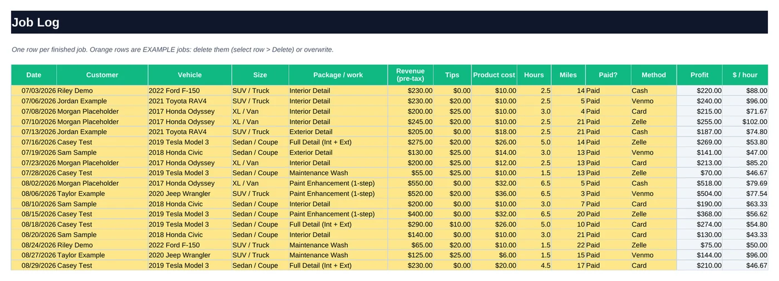Select date cell 07/08/2026

(34, 111)
